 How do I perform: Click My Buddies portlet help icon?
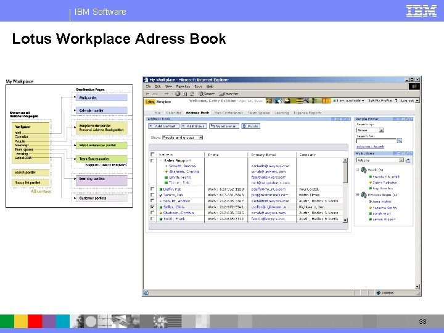coord(411,154)
